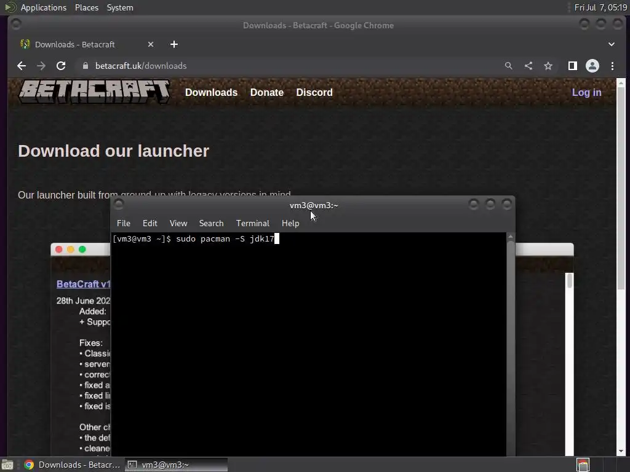Open the terminal View menu
The height and width of the screenshot is (472, 630).
[x=178, y=223]
